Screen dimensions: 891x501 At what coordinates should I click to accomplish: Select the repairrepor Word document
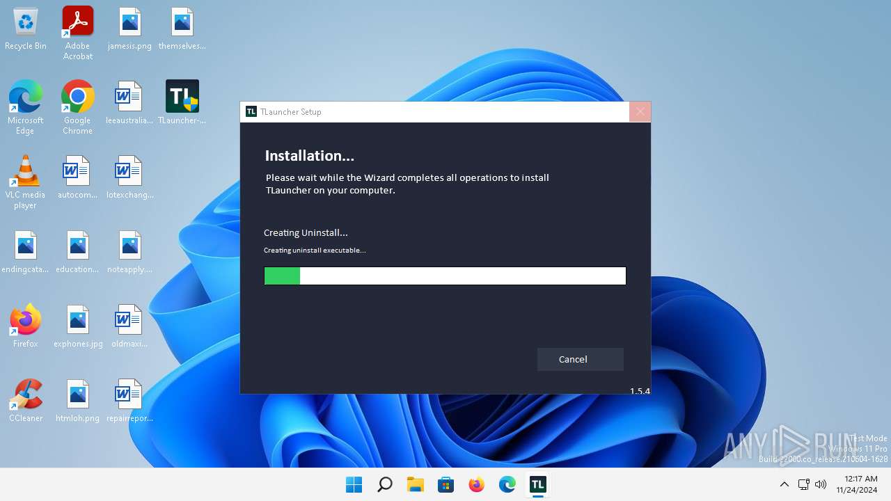coord(130,401)
